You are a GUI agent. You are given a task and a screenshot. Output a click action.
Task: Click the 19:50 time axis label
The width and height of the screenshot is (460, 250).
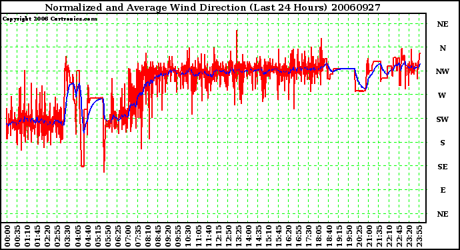click(x=349, y=236)
